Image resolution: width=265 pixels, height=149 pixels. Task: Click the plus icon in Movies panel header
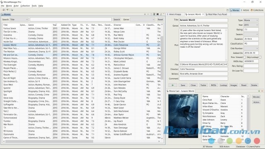[145, 14]
